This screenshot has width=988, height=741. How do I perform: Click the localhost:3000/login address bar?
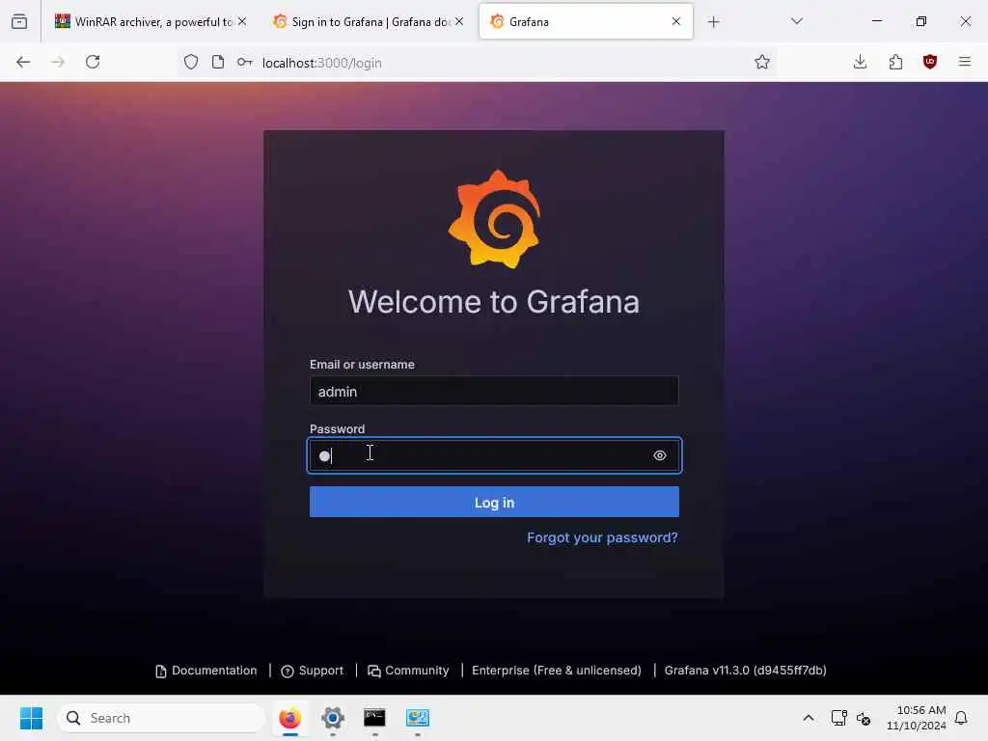coord(477,63)
